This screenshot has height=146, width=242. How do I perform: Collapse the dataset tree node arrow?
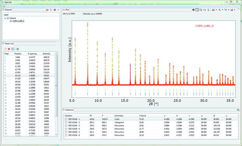[x=5, y=18]
